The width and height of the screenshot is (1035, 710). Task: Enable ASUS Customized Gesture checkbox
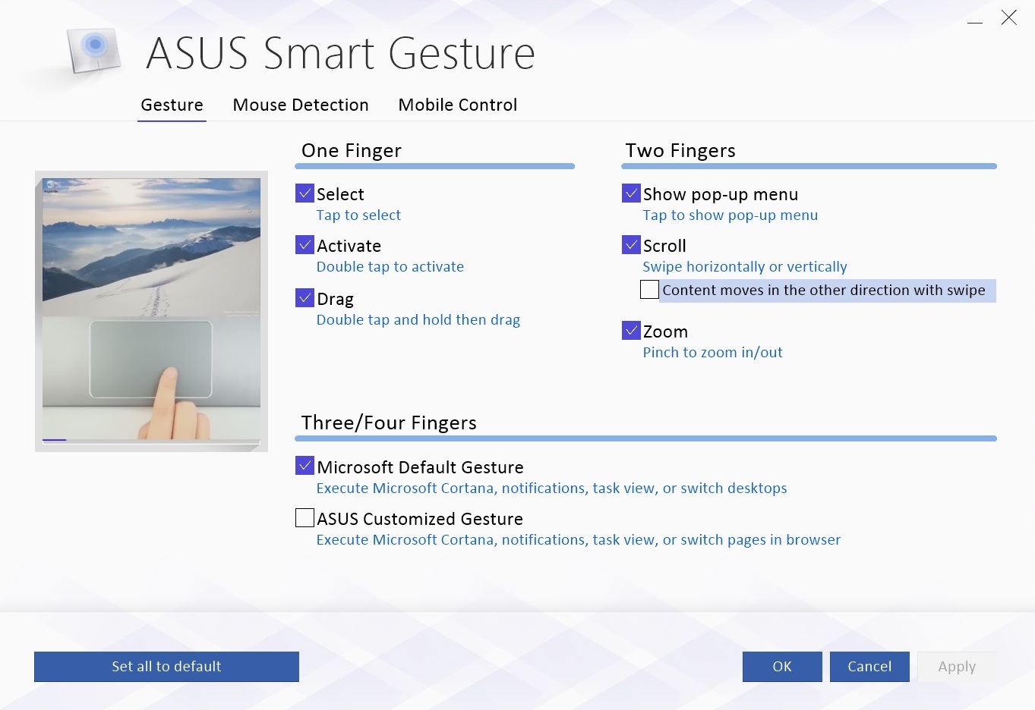click(x=305, y=518)
